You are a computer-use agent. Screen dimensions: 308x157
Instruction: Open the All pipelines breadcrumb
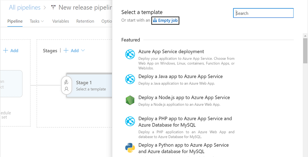click(x=25, y=8)
